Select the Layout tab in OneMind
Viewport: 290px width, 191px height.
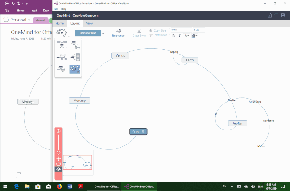point(75,24)
